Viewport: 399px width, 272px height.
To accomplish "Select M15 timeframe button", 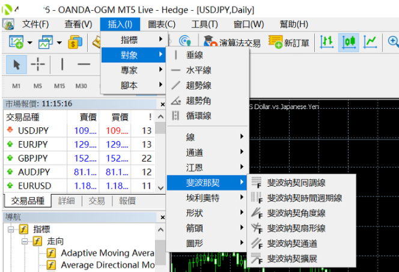I will point(59,86).
